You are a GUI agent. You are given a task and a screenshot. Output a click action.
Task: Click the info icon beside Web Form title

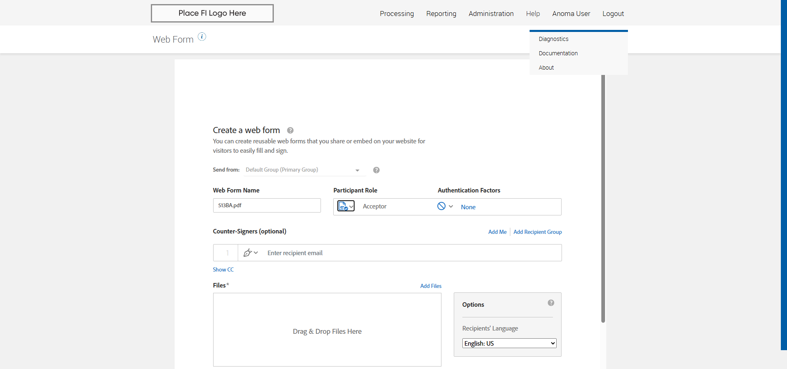pyautogui.click(x=202, y=37)
